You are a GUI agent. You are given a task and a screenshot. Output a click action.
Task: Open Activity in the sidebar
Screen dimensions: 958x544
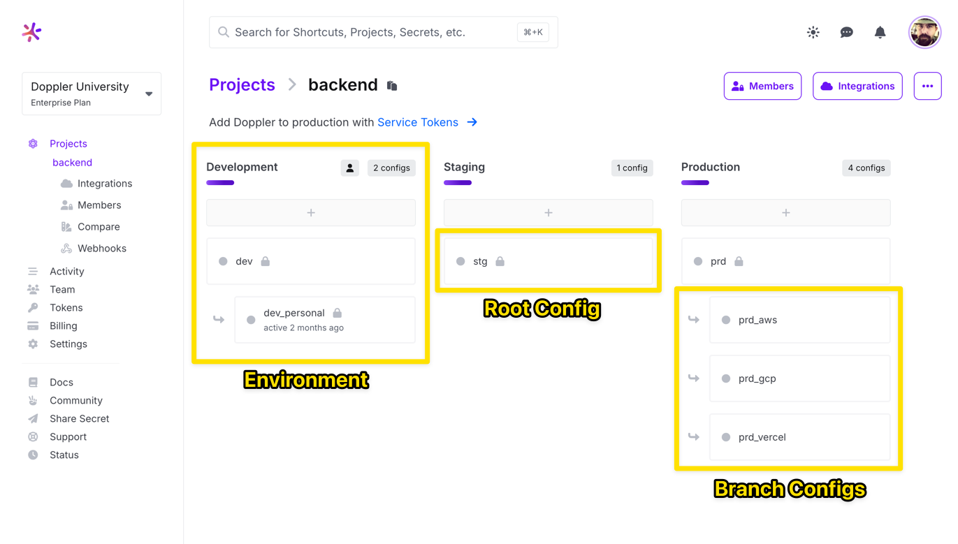tap(67, 272)
